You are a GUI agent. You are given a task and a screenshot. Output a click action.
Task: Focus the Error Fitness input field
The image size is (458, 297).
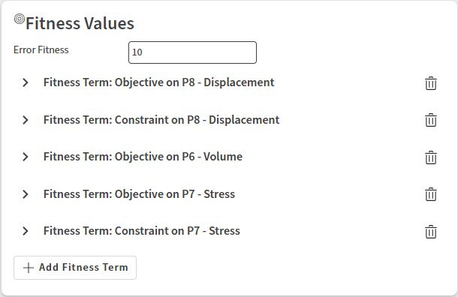click(x=192, y=52)
